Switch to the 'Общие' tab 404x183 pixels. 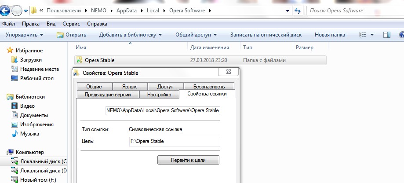(94, 87)
